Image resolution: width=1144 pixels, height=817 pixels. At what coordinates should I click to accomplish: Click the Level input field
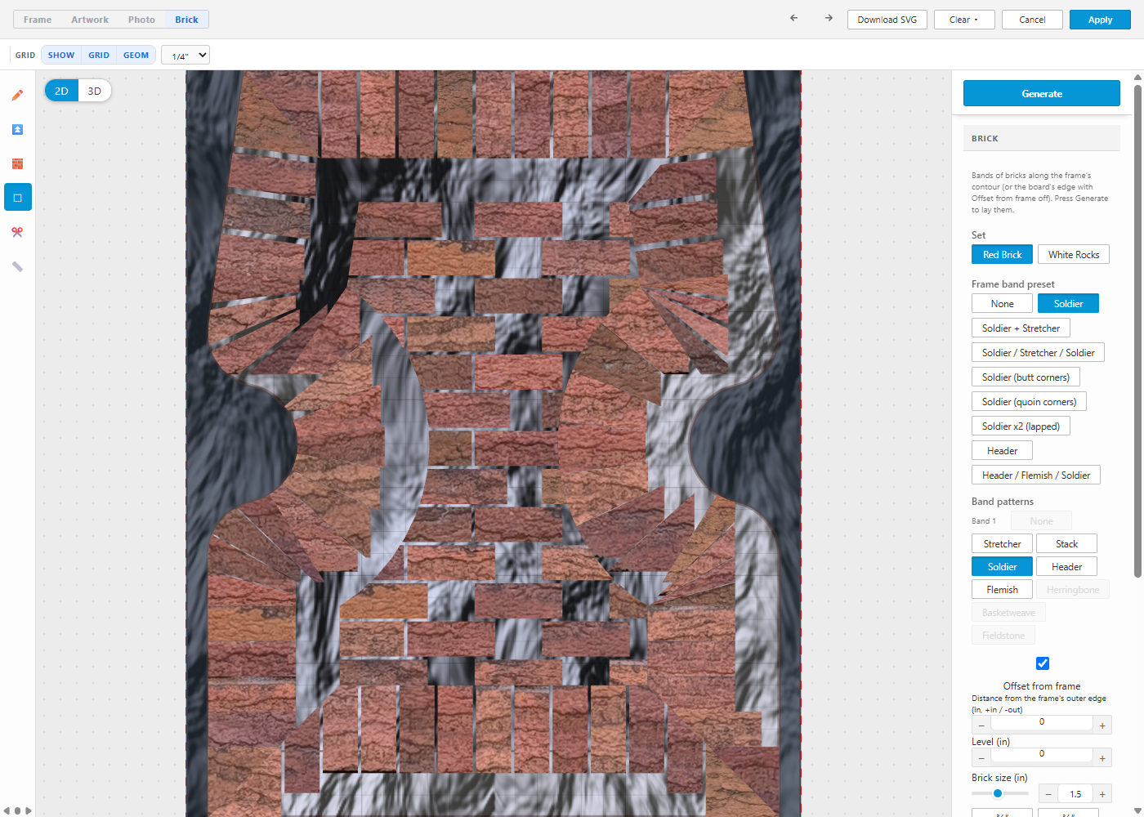(x=1042, y=754)
